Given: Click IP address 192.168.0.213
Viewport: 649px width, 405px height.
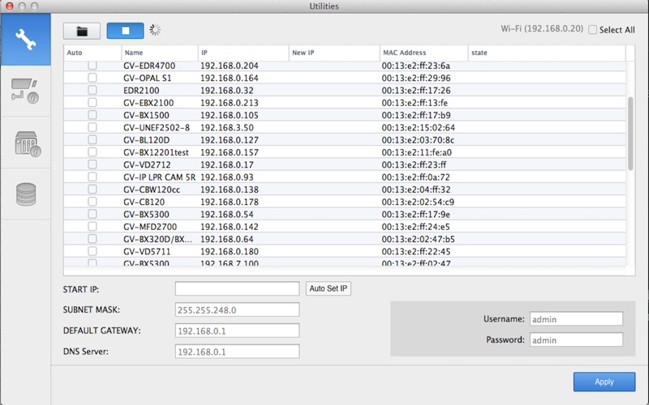Looking at the screenshot, I should (x=230, y=103).
